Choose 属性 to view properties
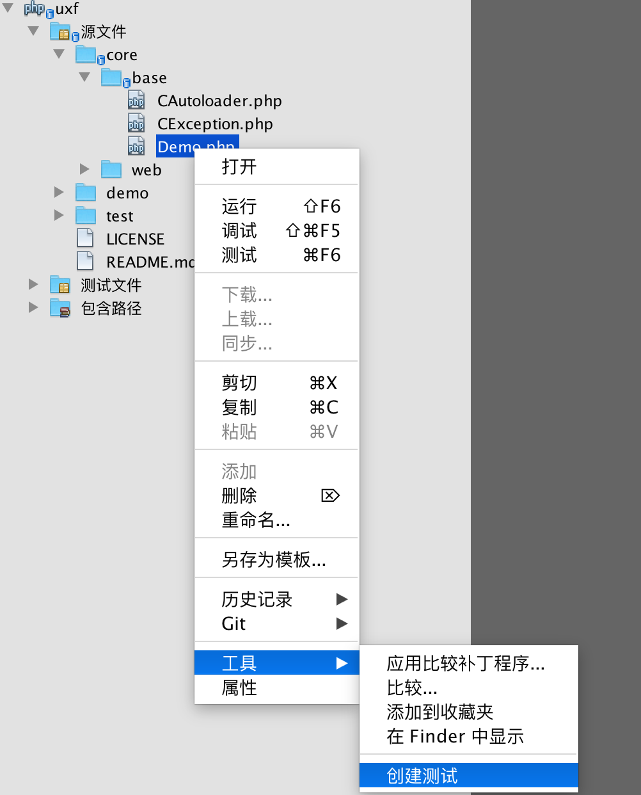 (x=277, y=687)
